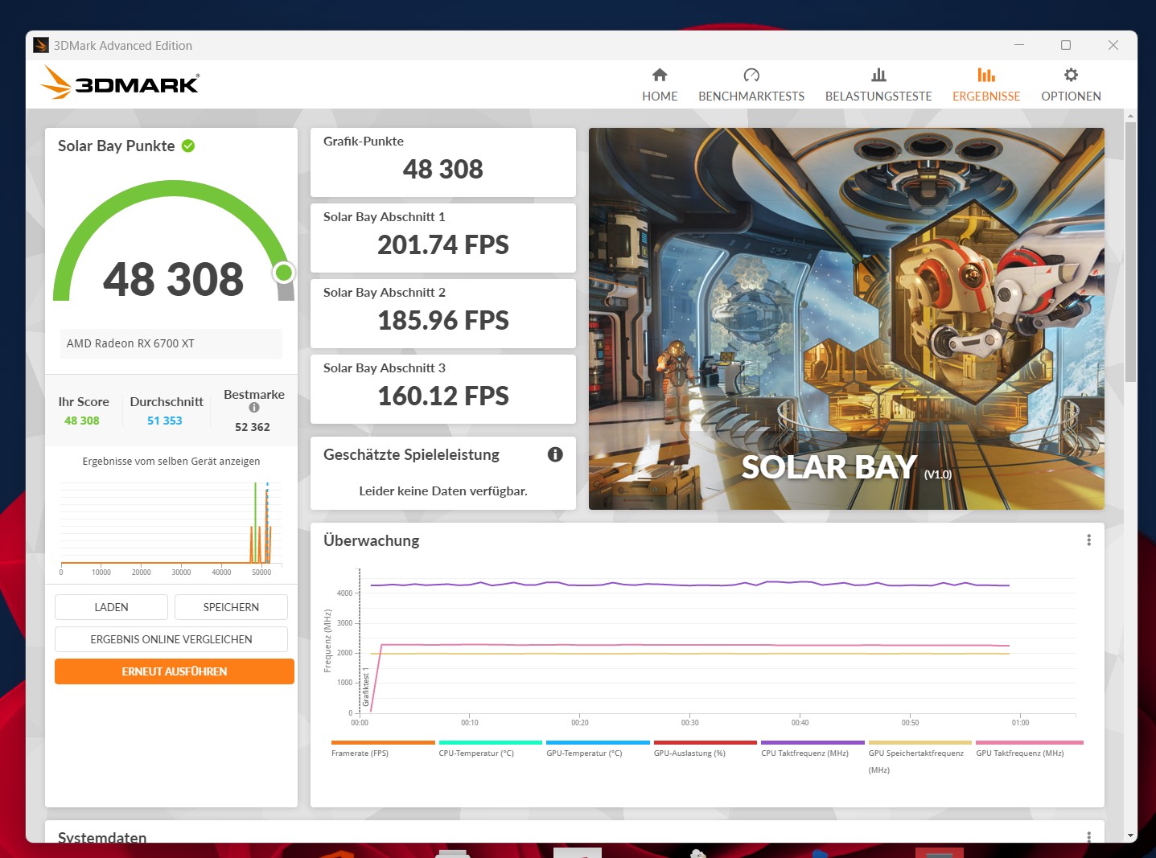Click the Bestmarke value 52 362
Image resolution: width=1156 pixels, height=858 pixels.
click(253, 427)
